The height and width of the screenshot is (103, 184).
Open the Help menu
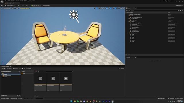pyautogui.click(x=34, y=1)
